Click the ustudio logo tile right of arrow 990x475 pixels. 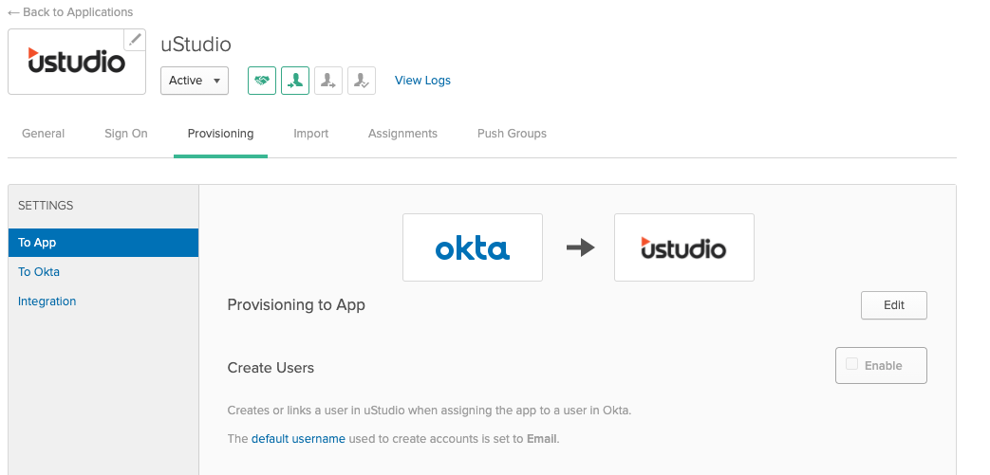(x=683, y=247)
